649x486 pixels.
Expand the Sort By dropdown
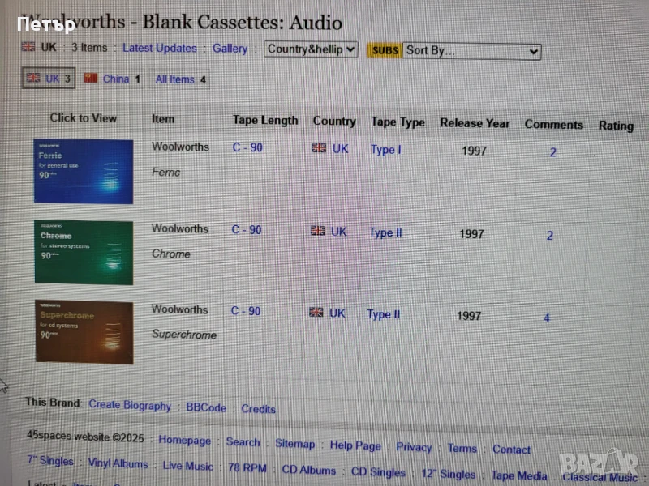point(471,50)
